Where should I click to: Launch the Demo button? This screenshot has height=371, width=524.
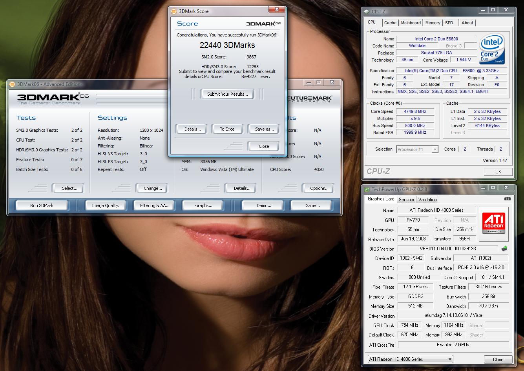(x=263, y=206)
